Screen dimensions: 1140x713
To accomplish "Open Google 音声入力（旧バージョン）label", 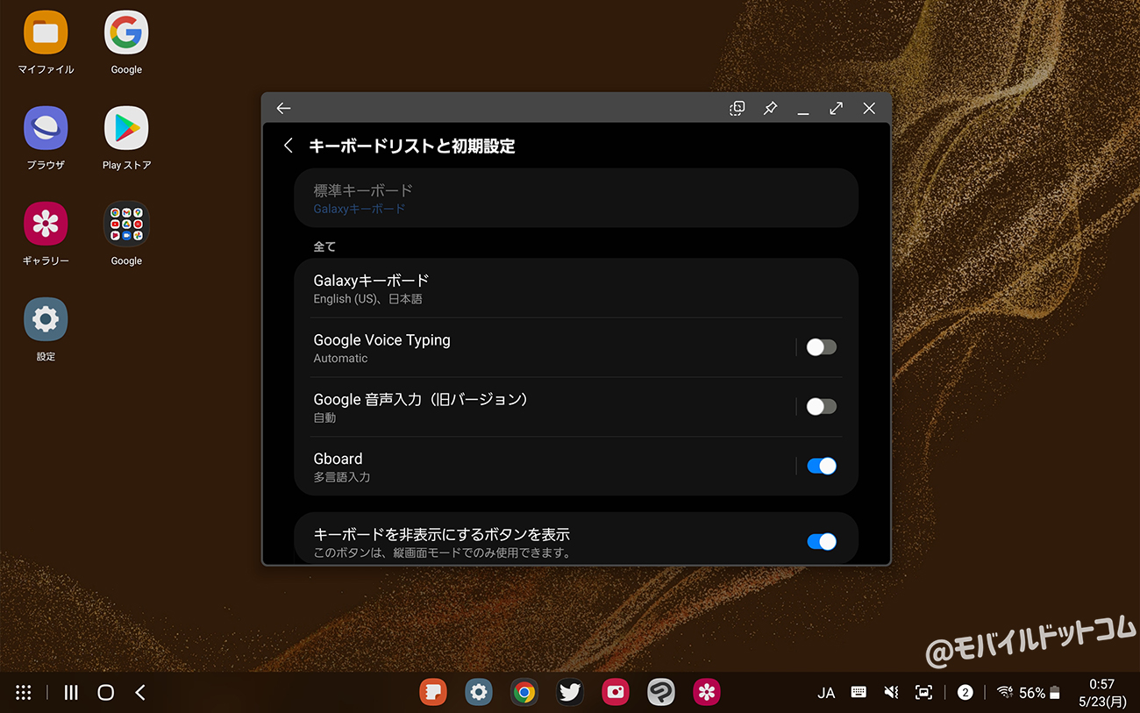I will (x=421, y=400).
